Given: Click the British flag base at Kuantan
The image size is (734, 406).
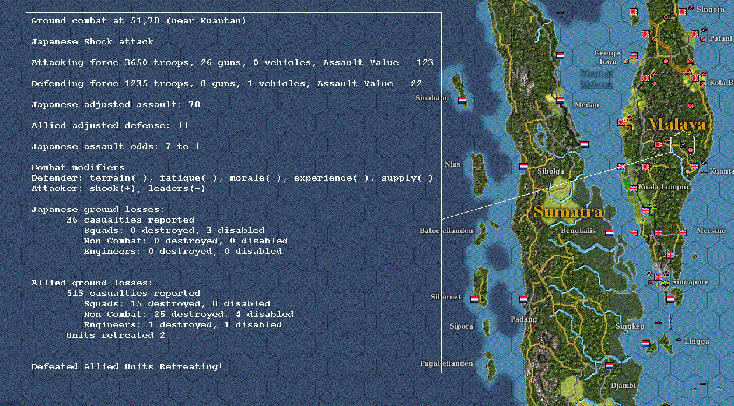Looking at the screenshot, I should (695, 167).
